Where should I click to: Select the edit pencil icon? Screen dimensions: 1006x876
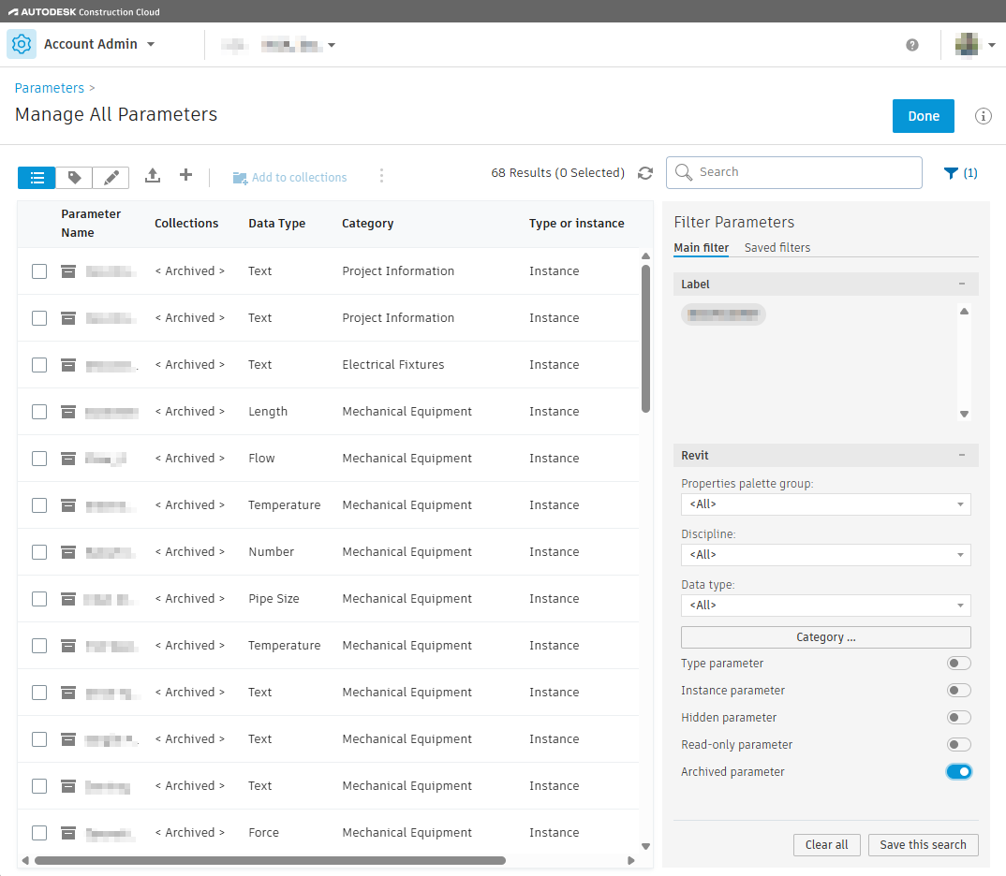[x=111, y=177]
